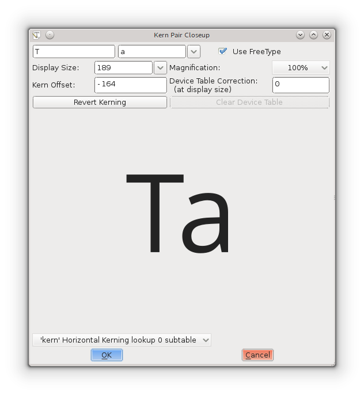This screenshot has height=395, width=364.
Task: Toggle the Use FreeType checkbox
Action: [x=223, y=51]
